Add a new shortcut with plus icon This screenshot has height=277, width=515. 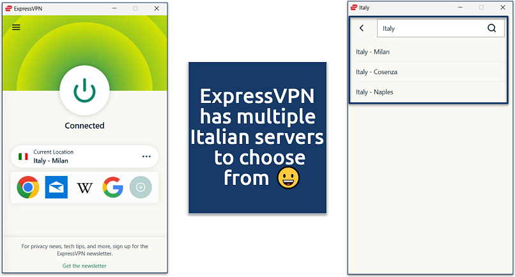point(141,187)
